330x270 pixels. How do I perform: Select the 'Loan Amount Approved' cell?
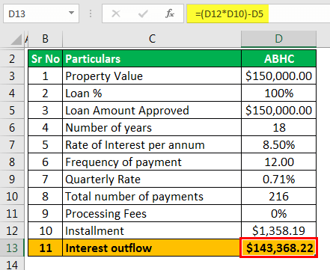(152, 110)
